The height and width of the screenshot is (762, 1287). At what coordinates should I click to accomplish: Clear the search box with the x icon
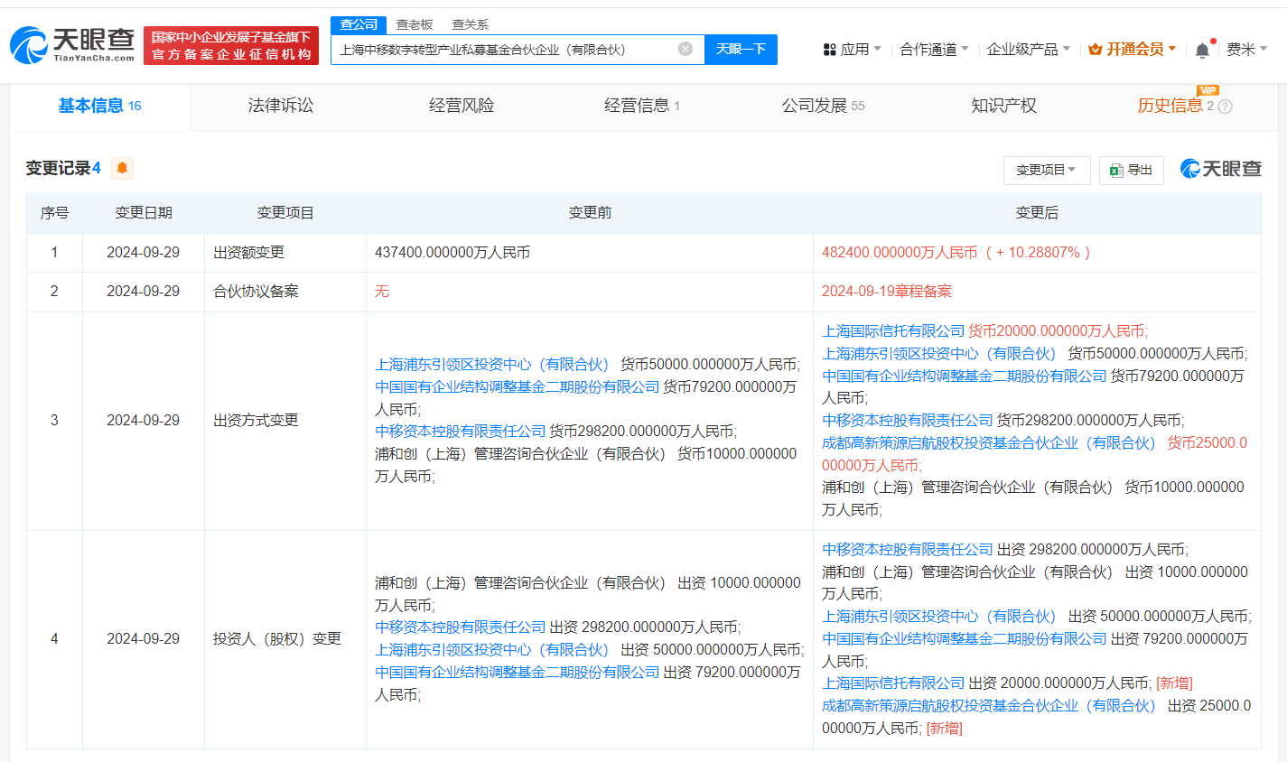pyautogui.click(x=684, y=49)
